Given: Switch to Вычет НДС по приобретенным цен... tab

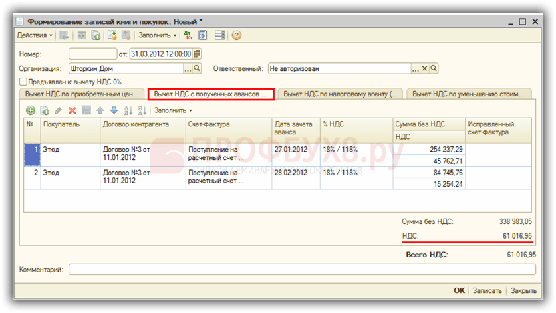Looking at the screenshot, I should (82, 94).
